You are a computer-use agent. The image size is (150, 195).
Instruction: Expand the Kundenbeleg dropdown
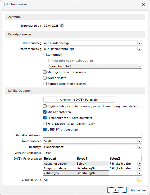click(x=139, y=43)
